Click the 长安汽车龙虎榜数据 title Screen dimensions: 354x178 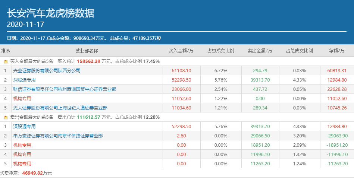(x=51, y=13)
